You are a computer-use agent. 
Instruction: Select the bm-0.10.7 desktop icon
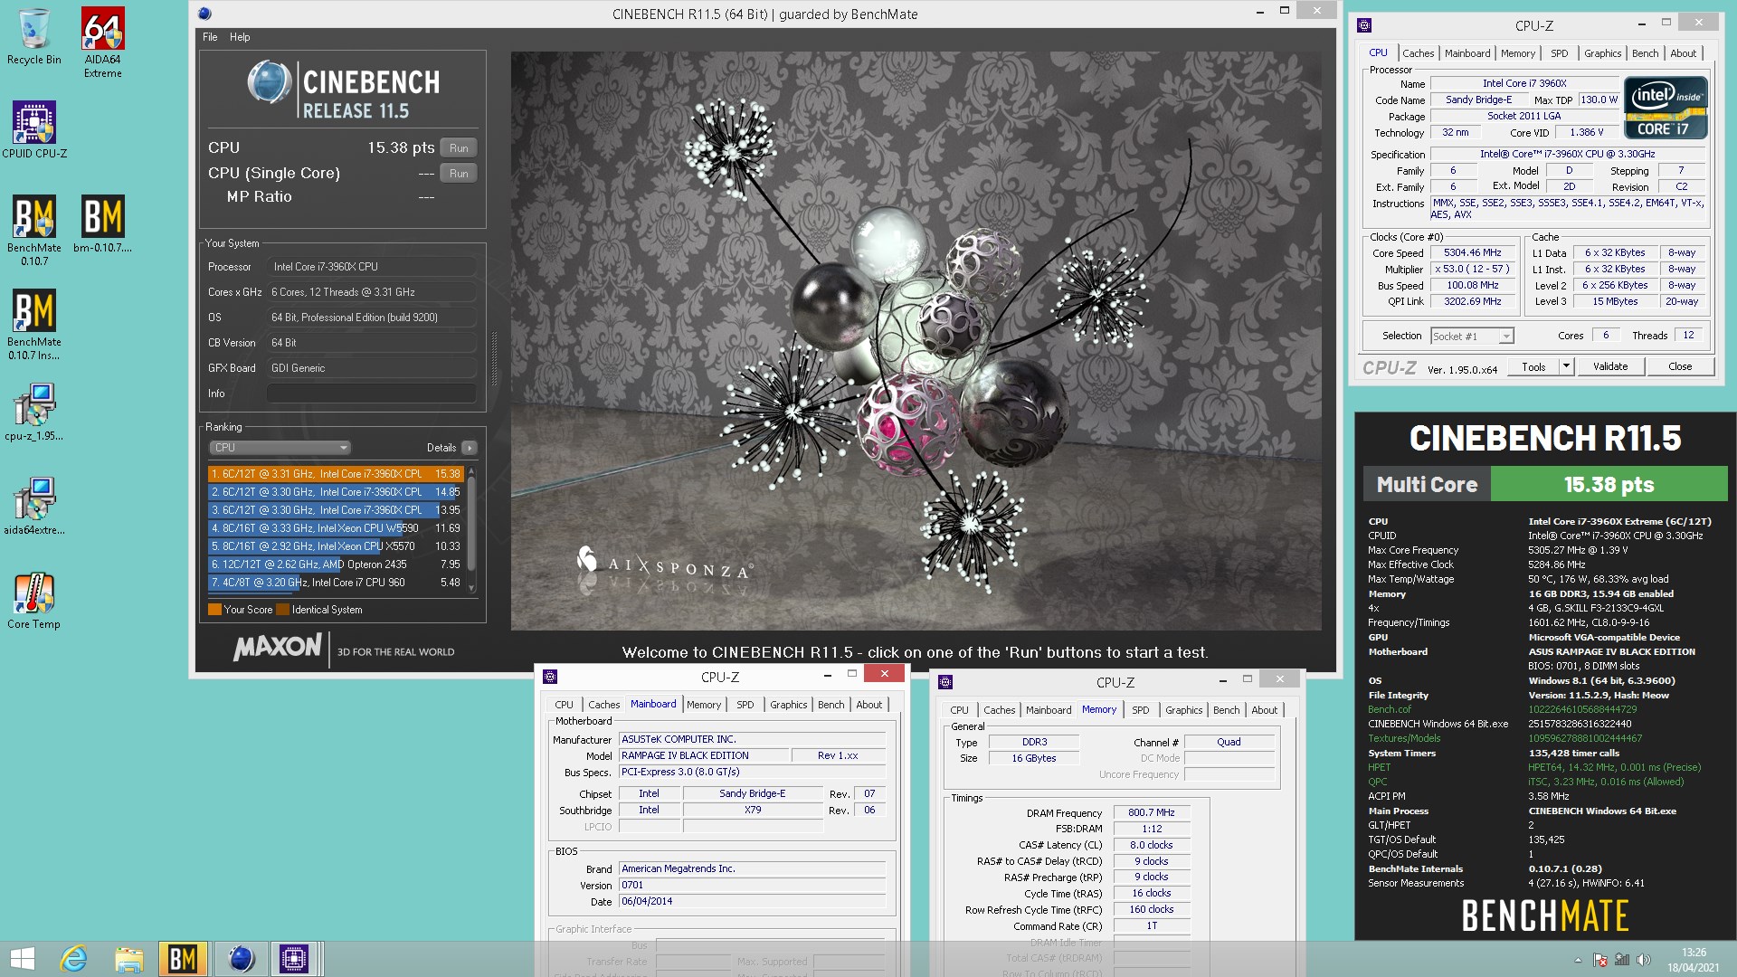coord(103,223)
